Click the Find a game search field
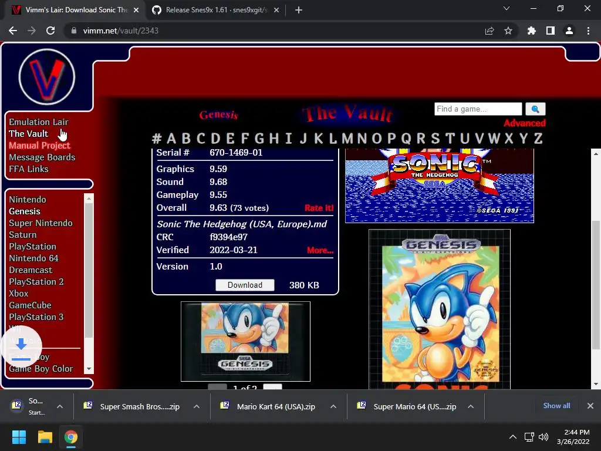The height and width of the screenshot is (451, 601). tap(478, 109)
